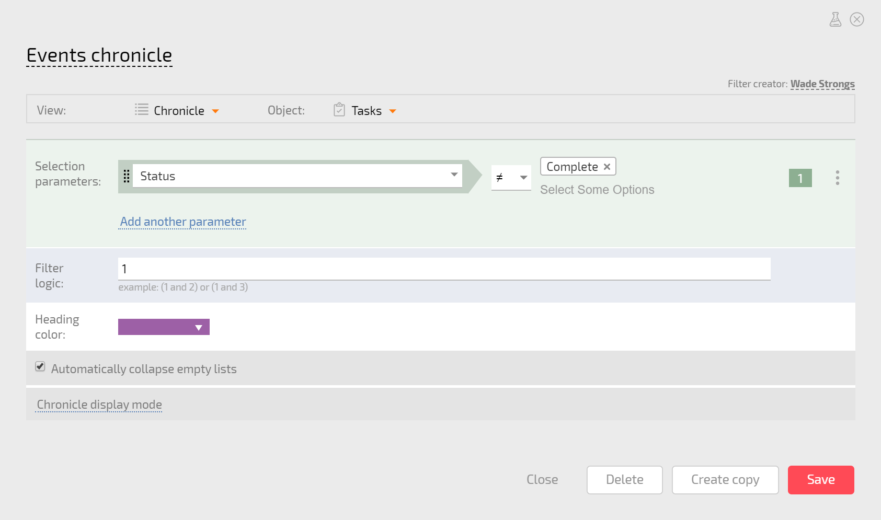Image resolution: width=881 pixels, height=520 pixels.
Task: Expand Chronicle display mode section
Action: point(99,405)
